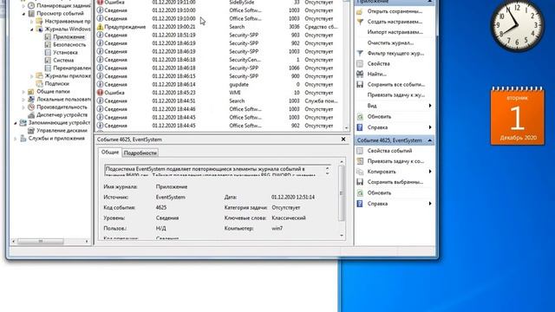This screenshot has height=312, width=555.
Task: Click the Найти binoculars icon
Action: click(360, 74)
